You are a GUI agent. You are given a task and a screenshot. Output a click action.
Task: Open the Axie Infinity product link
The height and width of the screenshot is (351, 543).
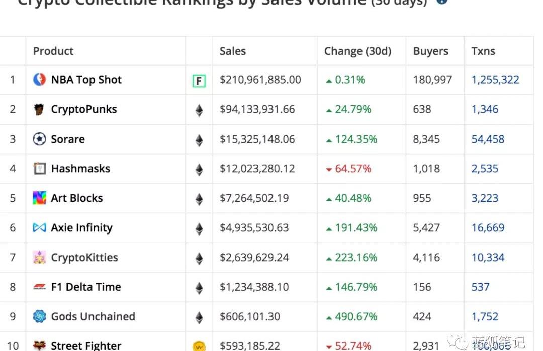tap(81, 228)
